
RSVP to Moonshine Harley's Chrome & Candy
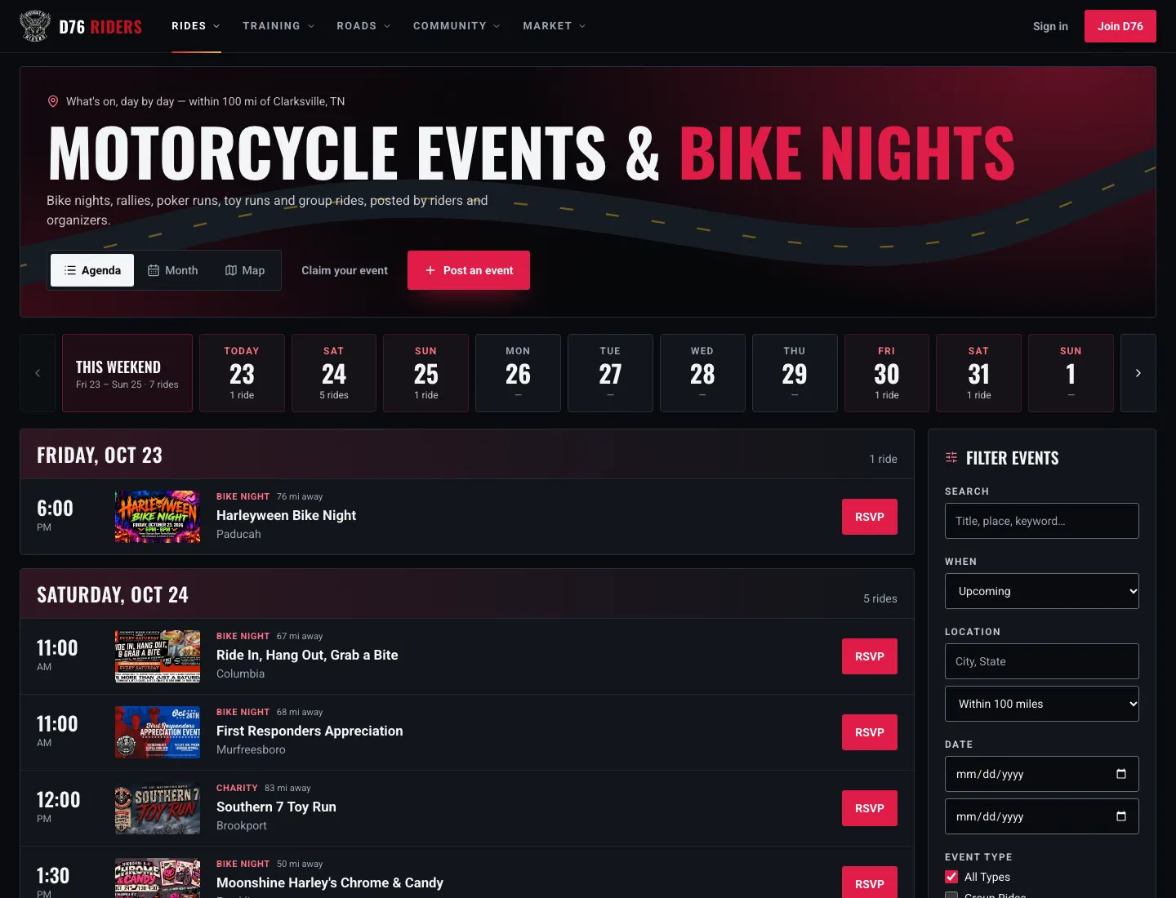click(870, 883)
